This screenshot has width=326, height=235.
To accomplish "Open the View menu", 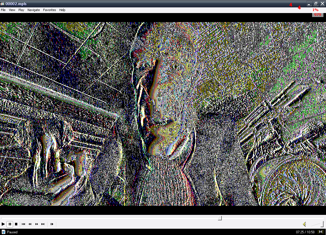I will 12,10.
